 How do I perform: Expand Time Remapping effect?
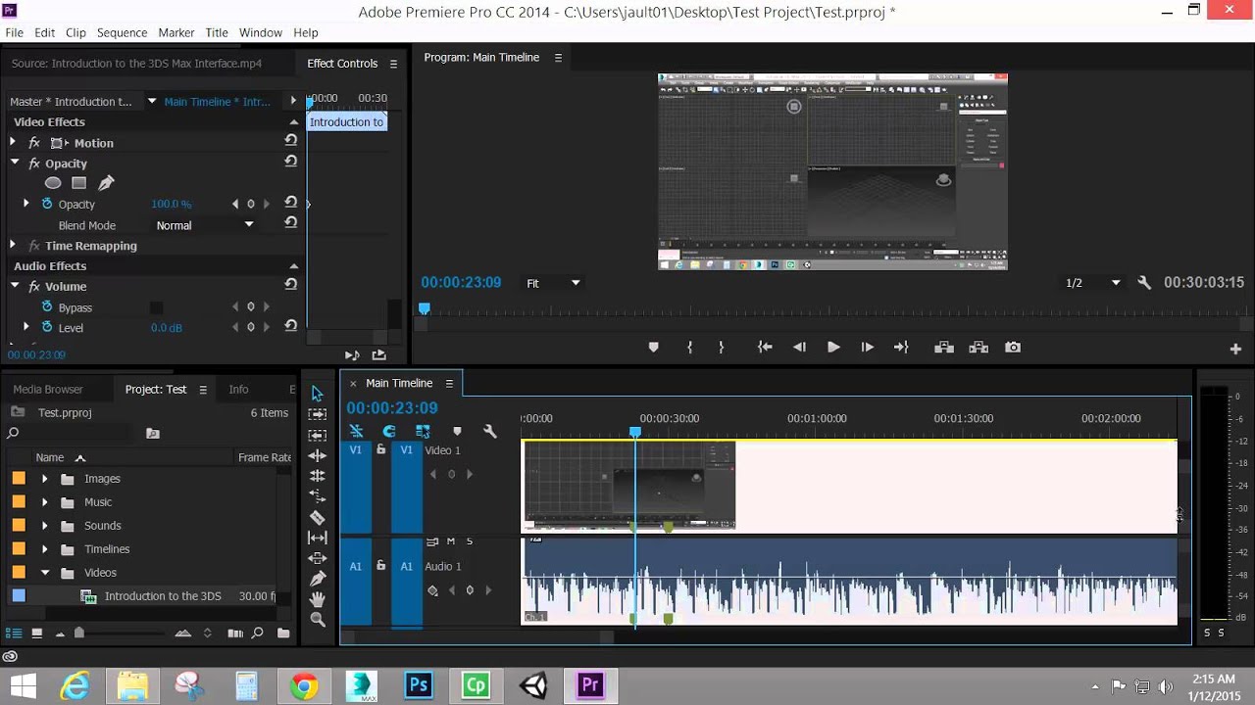[13, 245]
